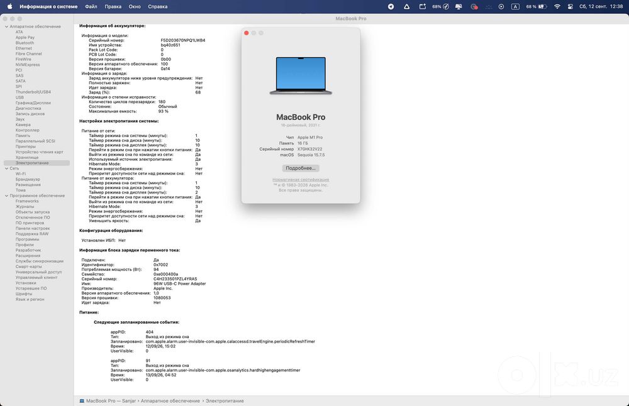
Task: Select Устройство чтения карт in sidebar
Action: (39, 152)
